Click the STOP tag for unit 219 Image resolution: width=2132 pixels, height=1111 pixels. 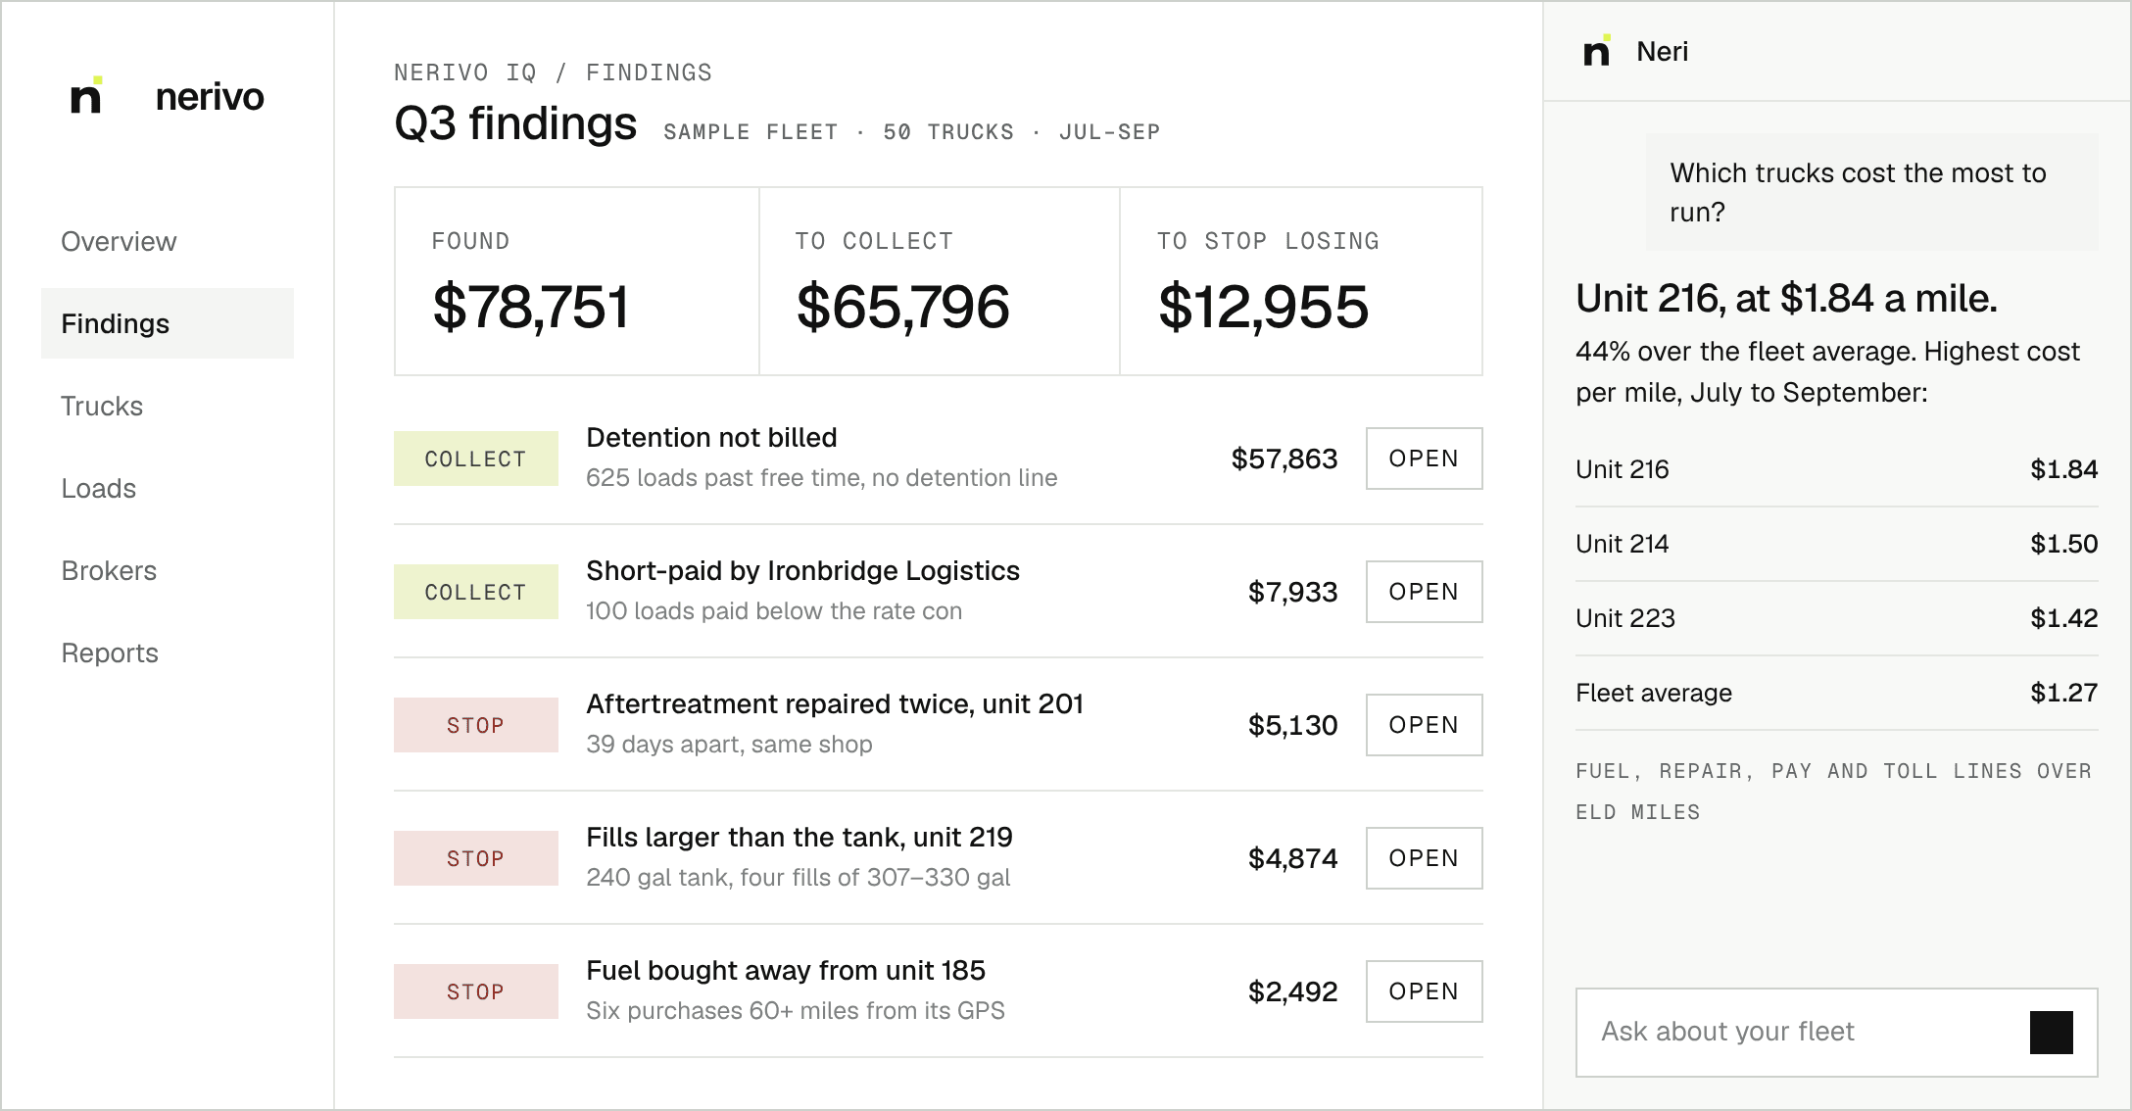(476, 858)
